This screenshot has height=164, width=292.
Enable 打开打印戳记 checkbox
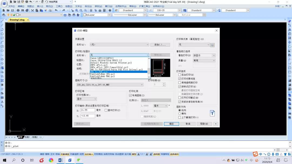pos(180,97)
